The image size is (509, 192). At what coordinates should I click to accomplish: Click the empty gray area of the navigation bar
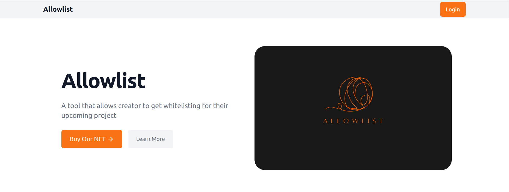(x=250, y=9)
